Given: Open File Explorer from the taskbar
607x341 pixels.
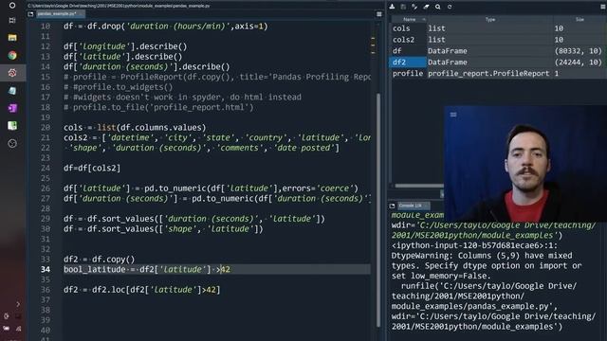Looking at the screenshot, I should (x=12, y=38).
